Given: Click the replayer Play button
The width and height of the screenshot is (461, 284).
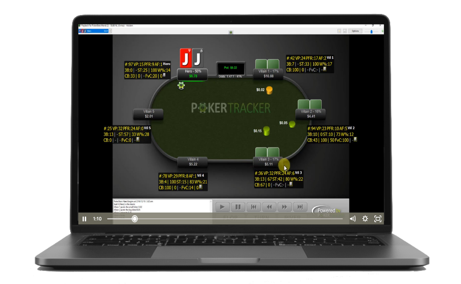Looking at the screenshot, I should coord(222,207).
